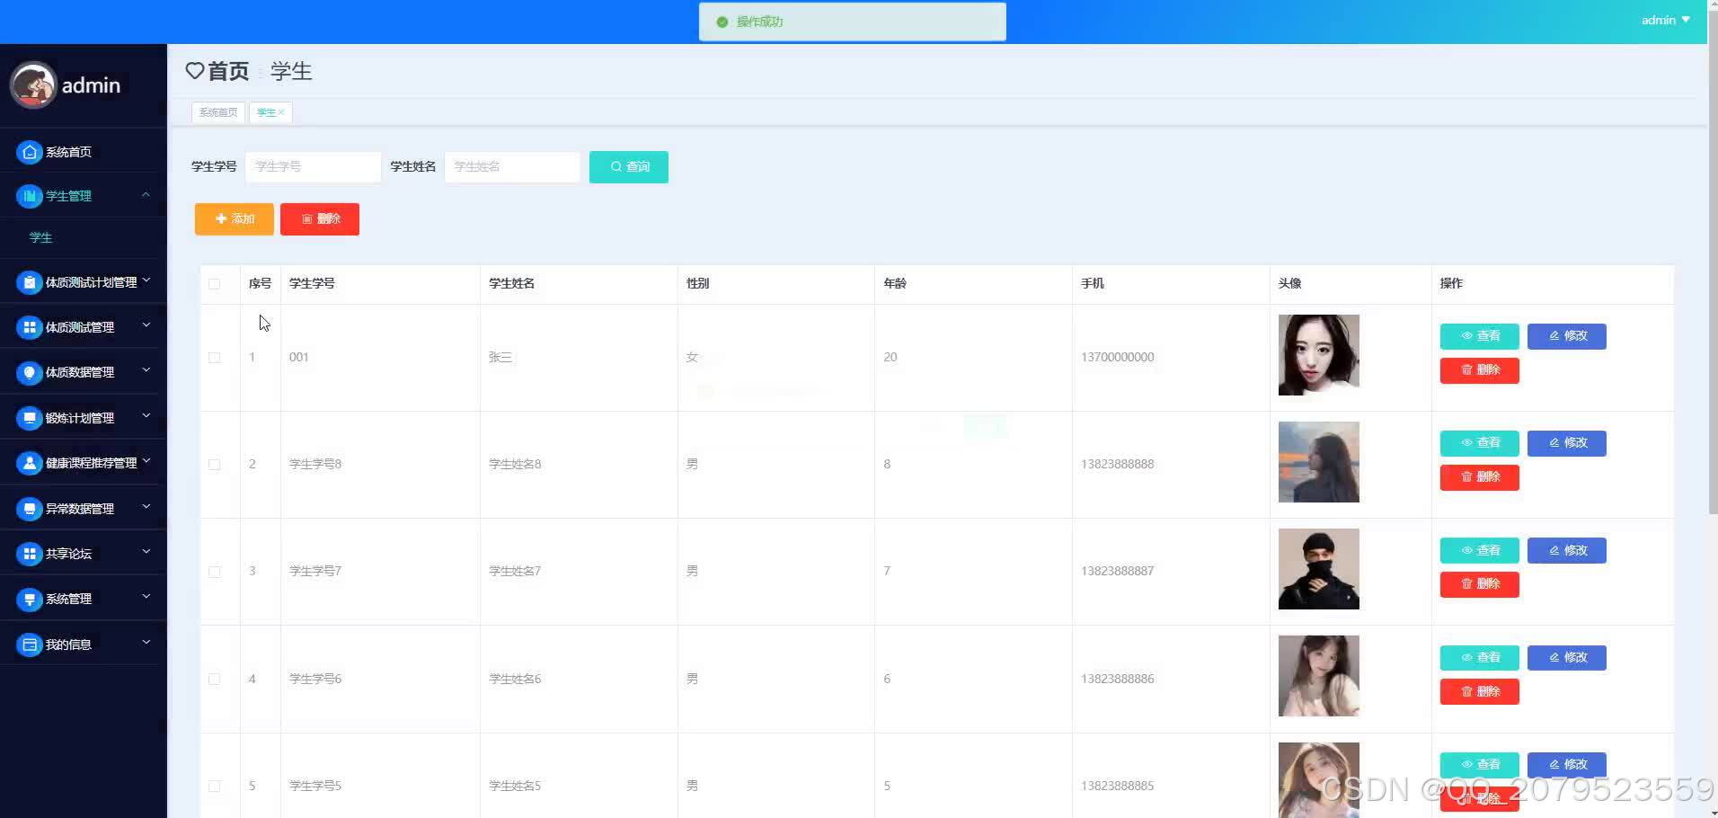Select the checkbox for row 学生学号6
Image resolution: width=1718 pixels, height=818 pixels.
pos(214,680)
